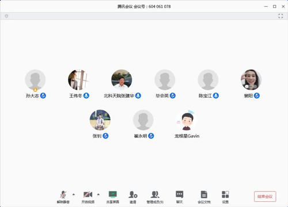
Task: Click the muted mic badge beside 孙大志
Action: click(43, 95)
